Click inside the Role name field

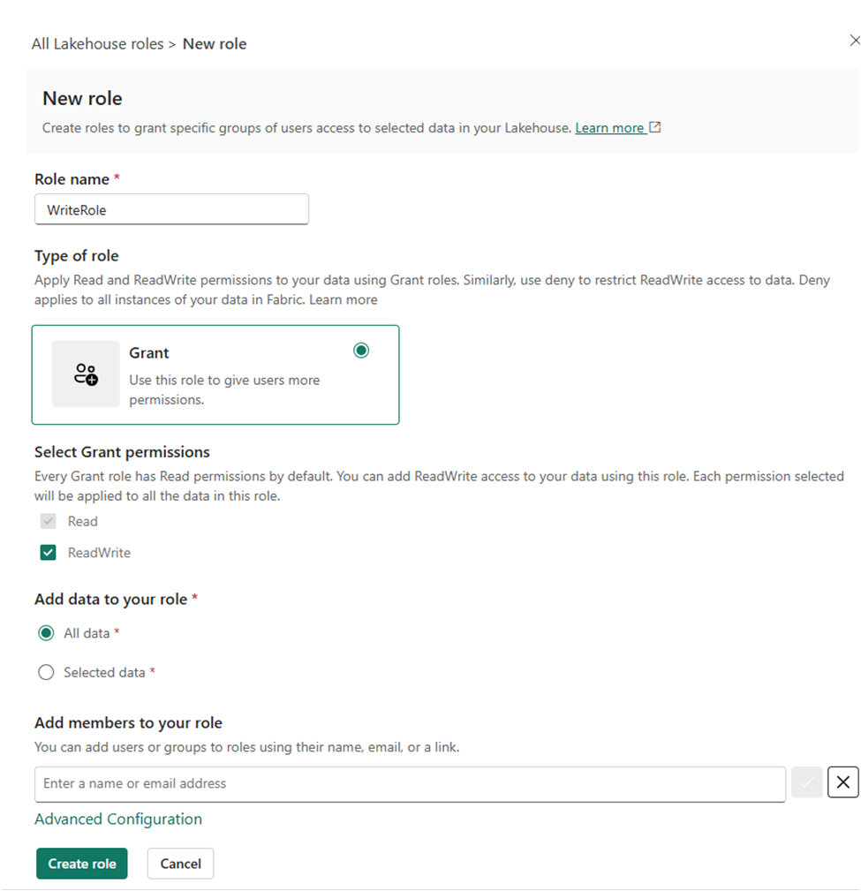[x=171, y=209]
